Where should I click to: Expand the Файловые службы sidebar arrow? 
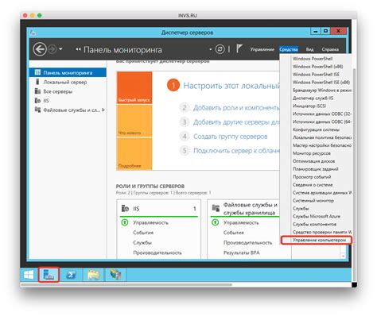(103, 110)
